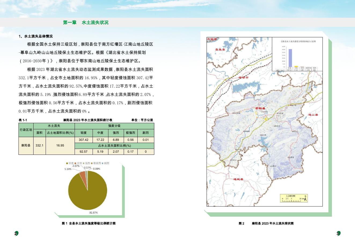Click the 赤壁市 label on the map

[x=244, y=78]
